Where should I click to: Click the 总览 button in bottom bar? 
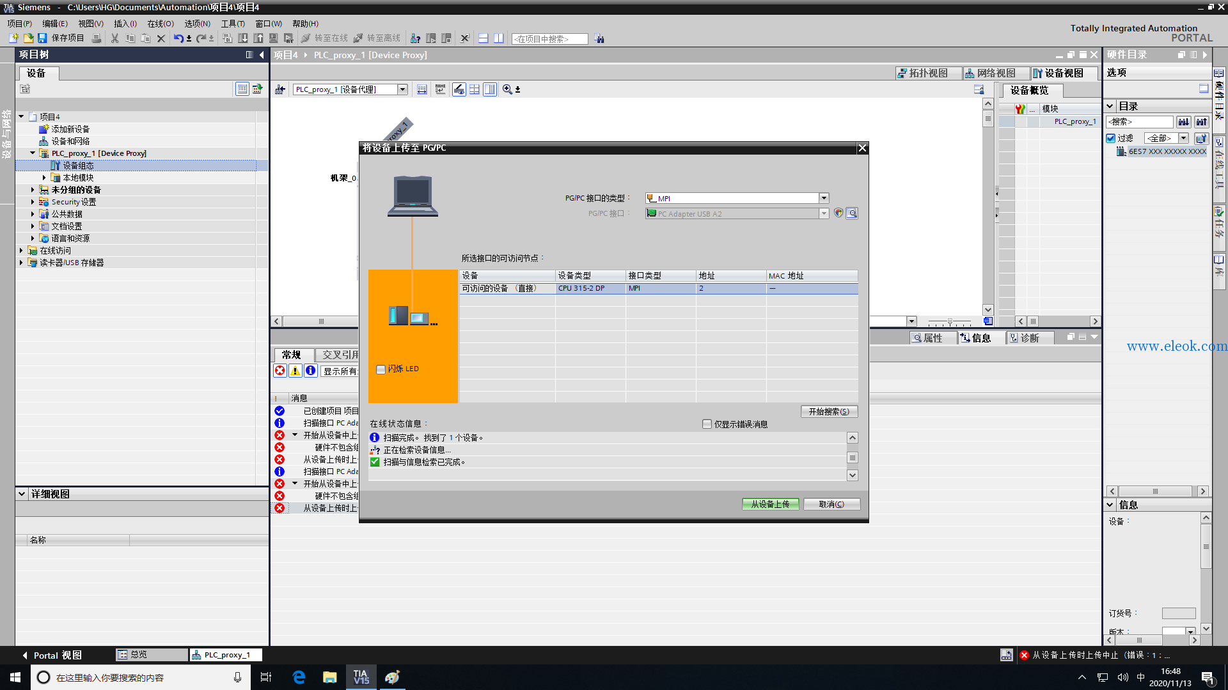pyautogui.click(x=152, y=655)
